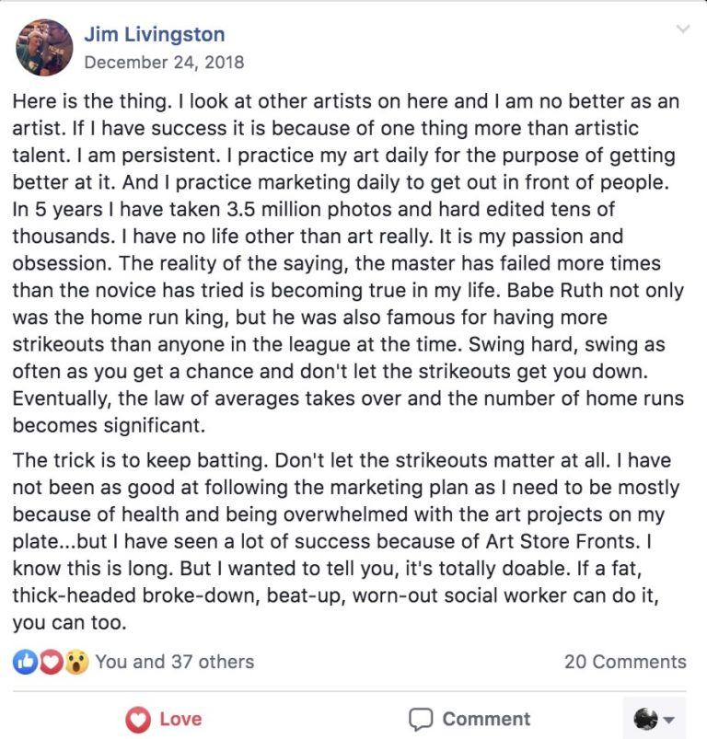
Task: Click the Love text label
Action: coord(181,719)
